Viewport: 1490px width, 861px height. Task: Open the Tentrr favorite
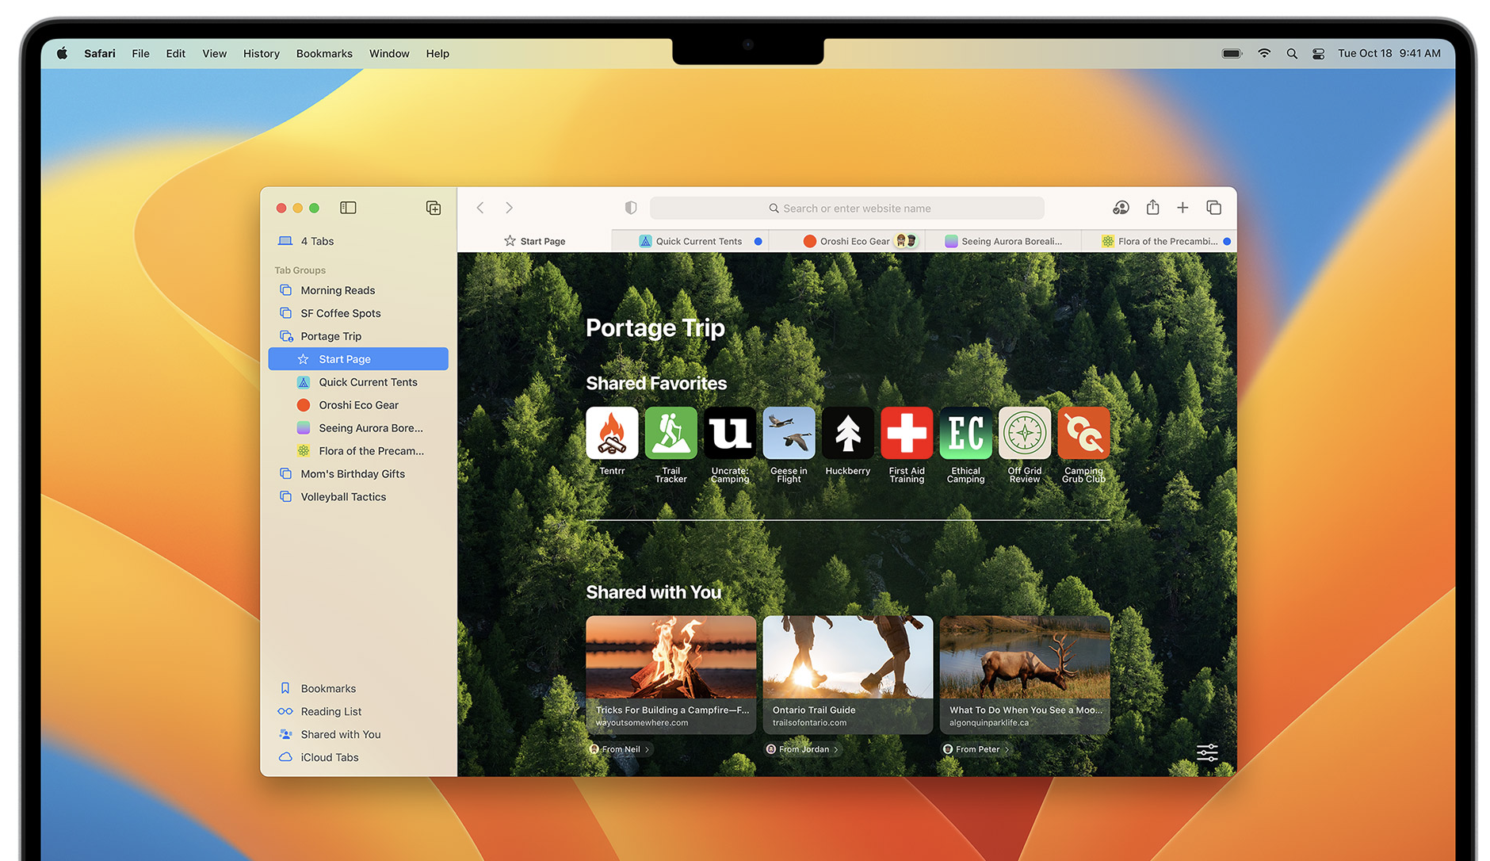612,433
